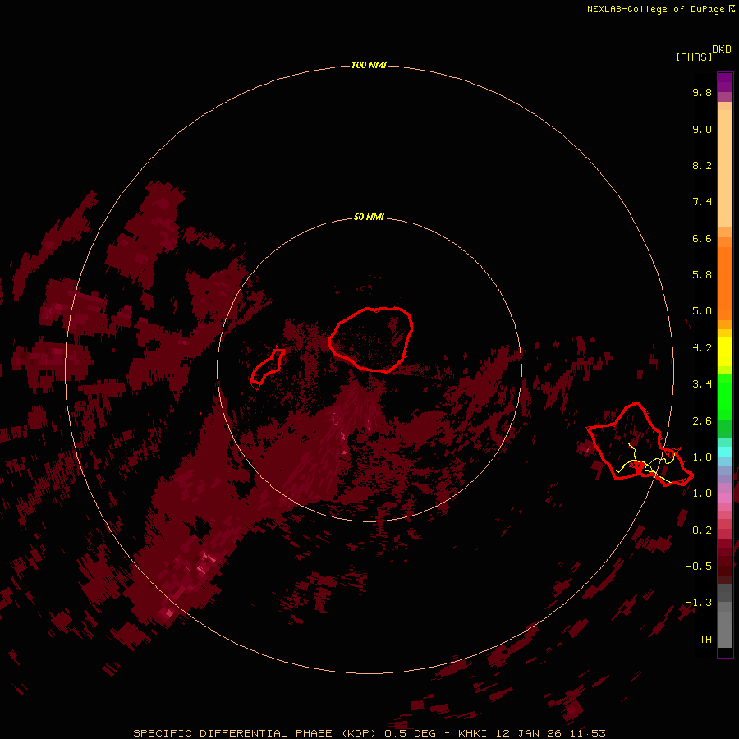The height and width of the screenshot is (739, 739).
Task: Click the yellow segment of the color bar
Action: point(725,351)
